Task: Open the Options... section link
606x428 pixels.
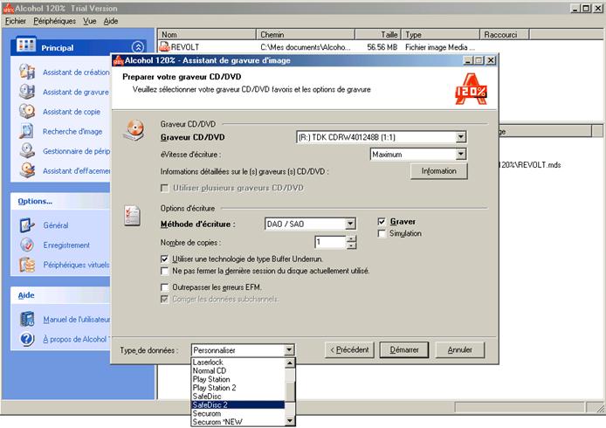Action: 35,202
